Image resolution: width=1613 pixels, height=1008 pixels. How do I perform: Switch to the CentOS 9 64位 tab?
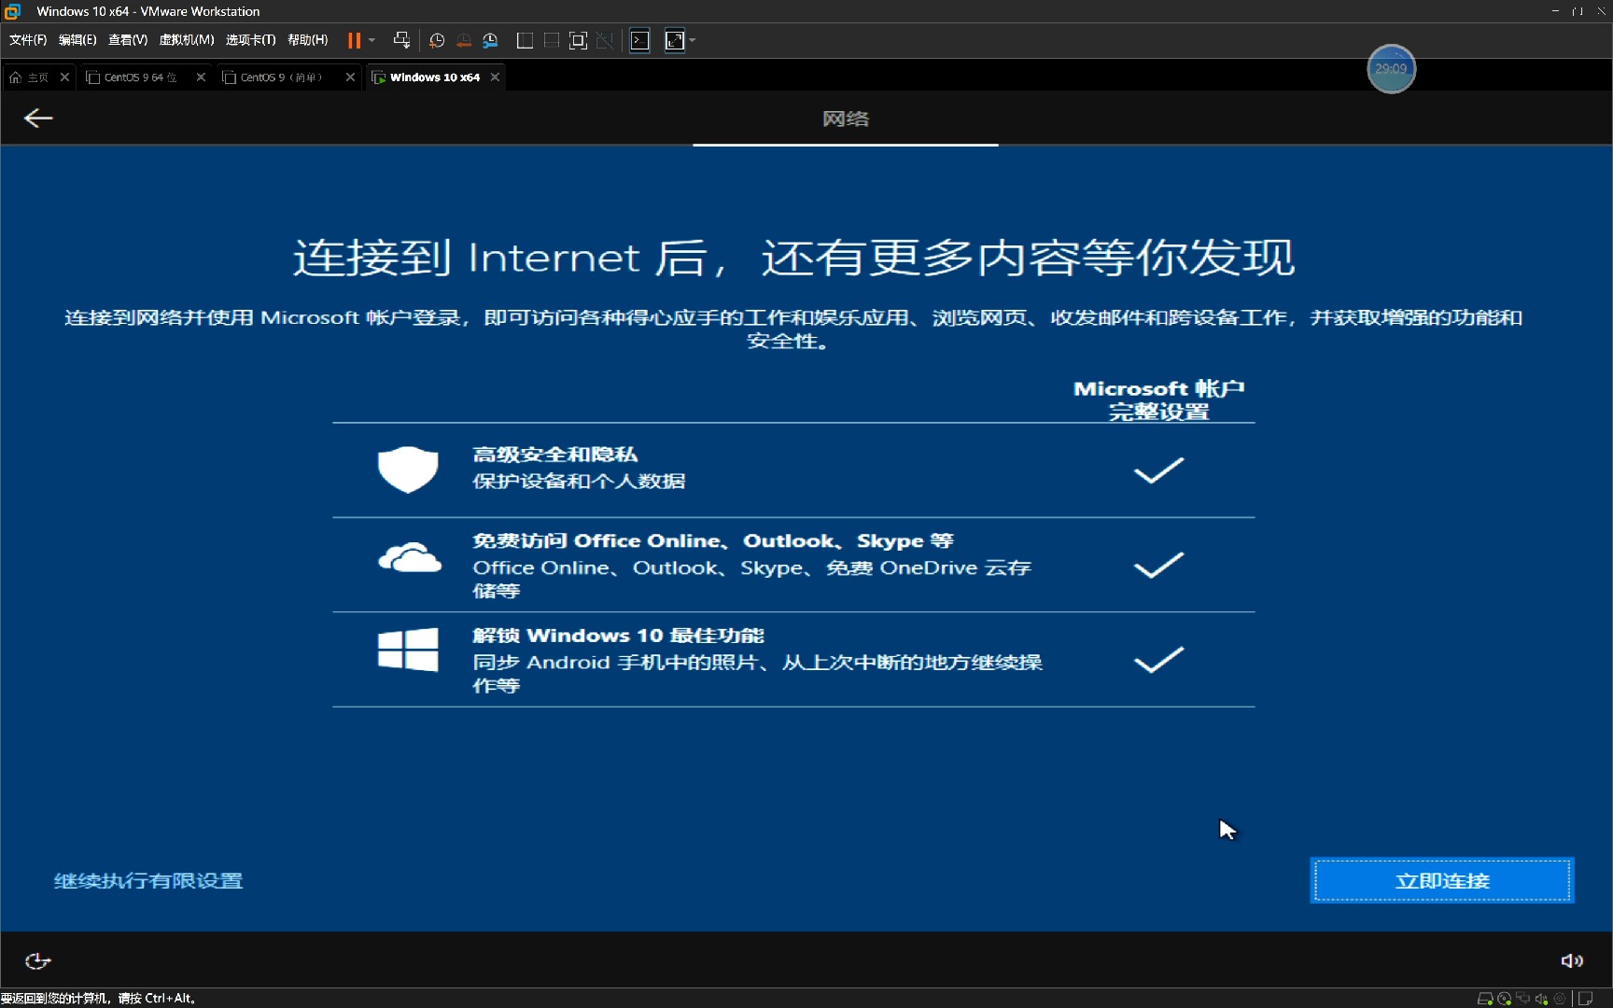click(x=138, y=77)
